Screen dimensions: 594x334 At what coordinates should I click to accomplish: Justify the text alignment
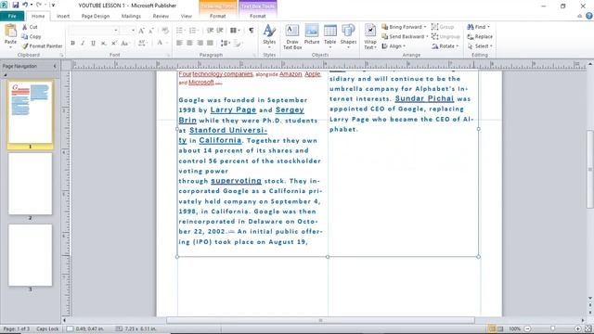(x=211, y=44)
